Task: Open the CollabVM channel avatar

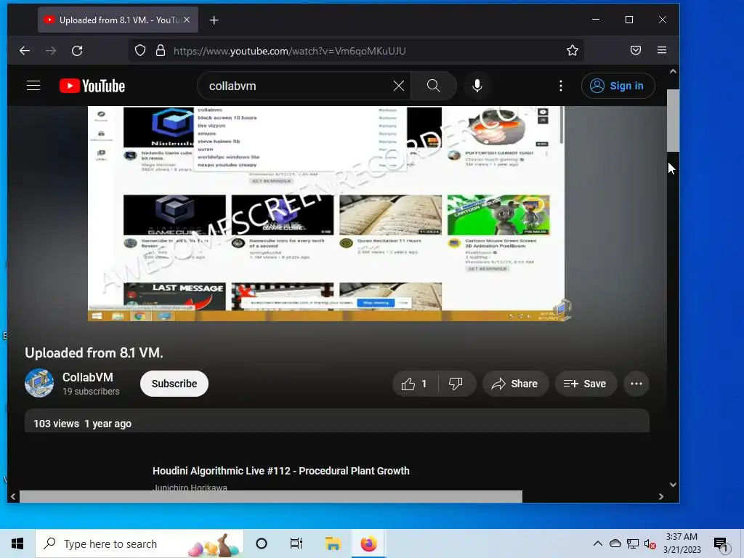Action: [39, 383]
